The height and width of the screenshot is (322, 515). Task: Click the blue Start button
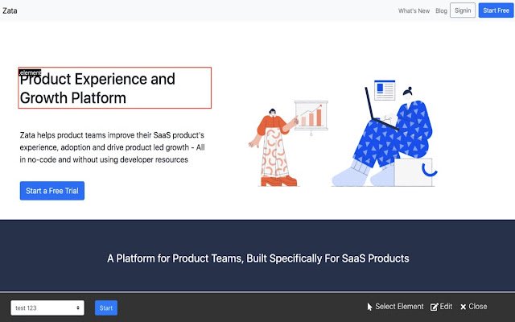coord(106,308)
